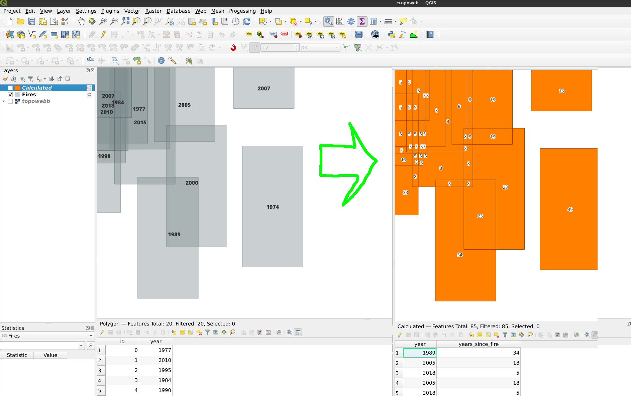
Task: Click Select All in the Polygon attribute table toolbar
Action: click(182, 332)
